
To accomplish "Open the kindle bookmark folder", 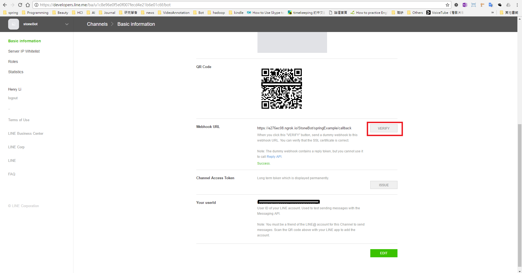I will coord(236,12).
